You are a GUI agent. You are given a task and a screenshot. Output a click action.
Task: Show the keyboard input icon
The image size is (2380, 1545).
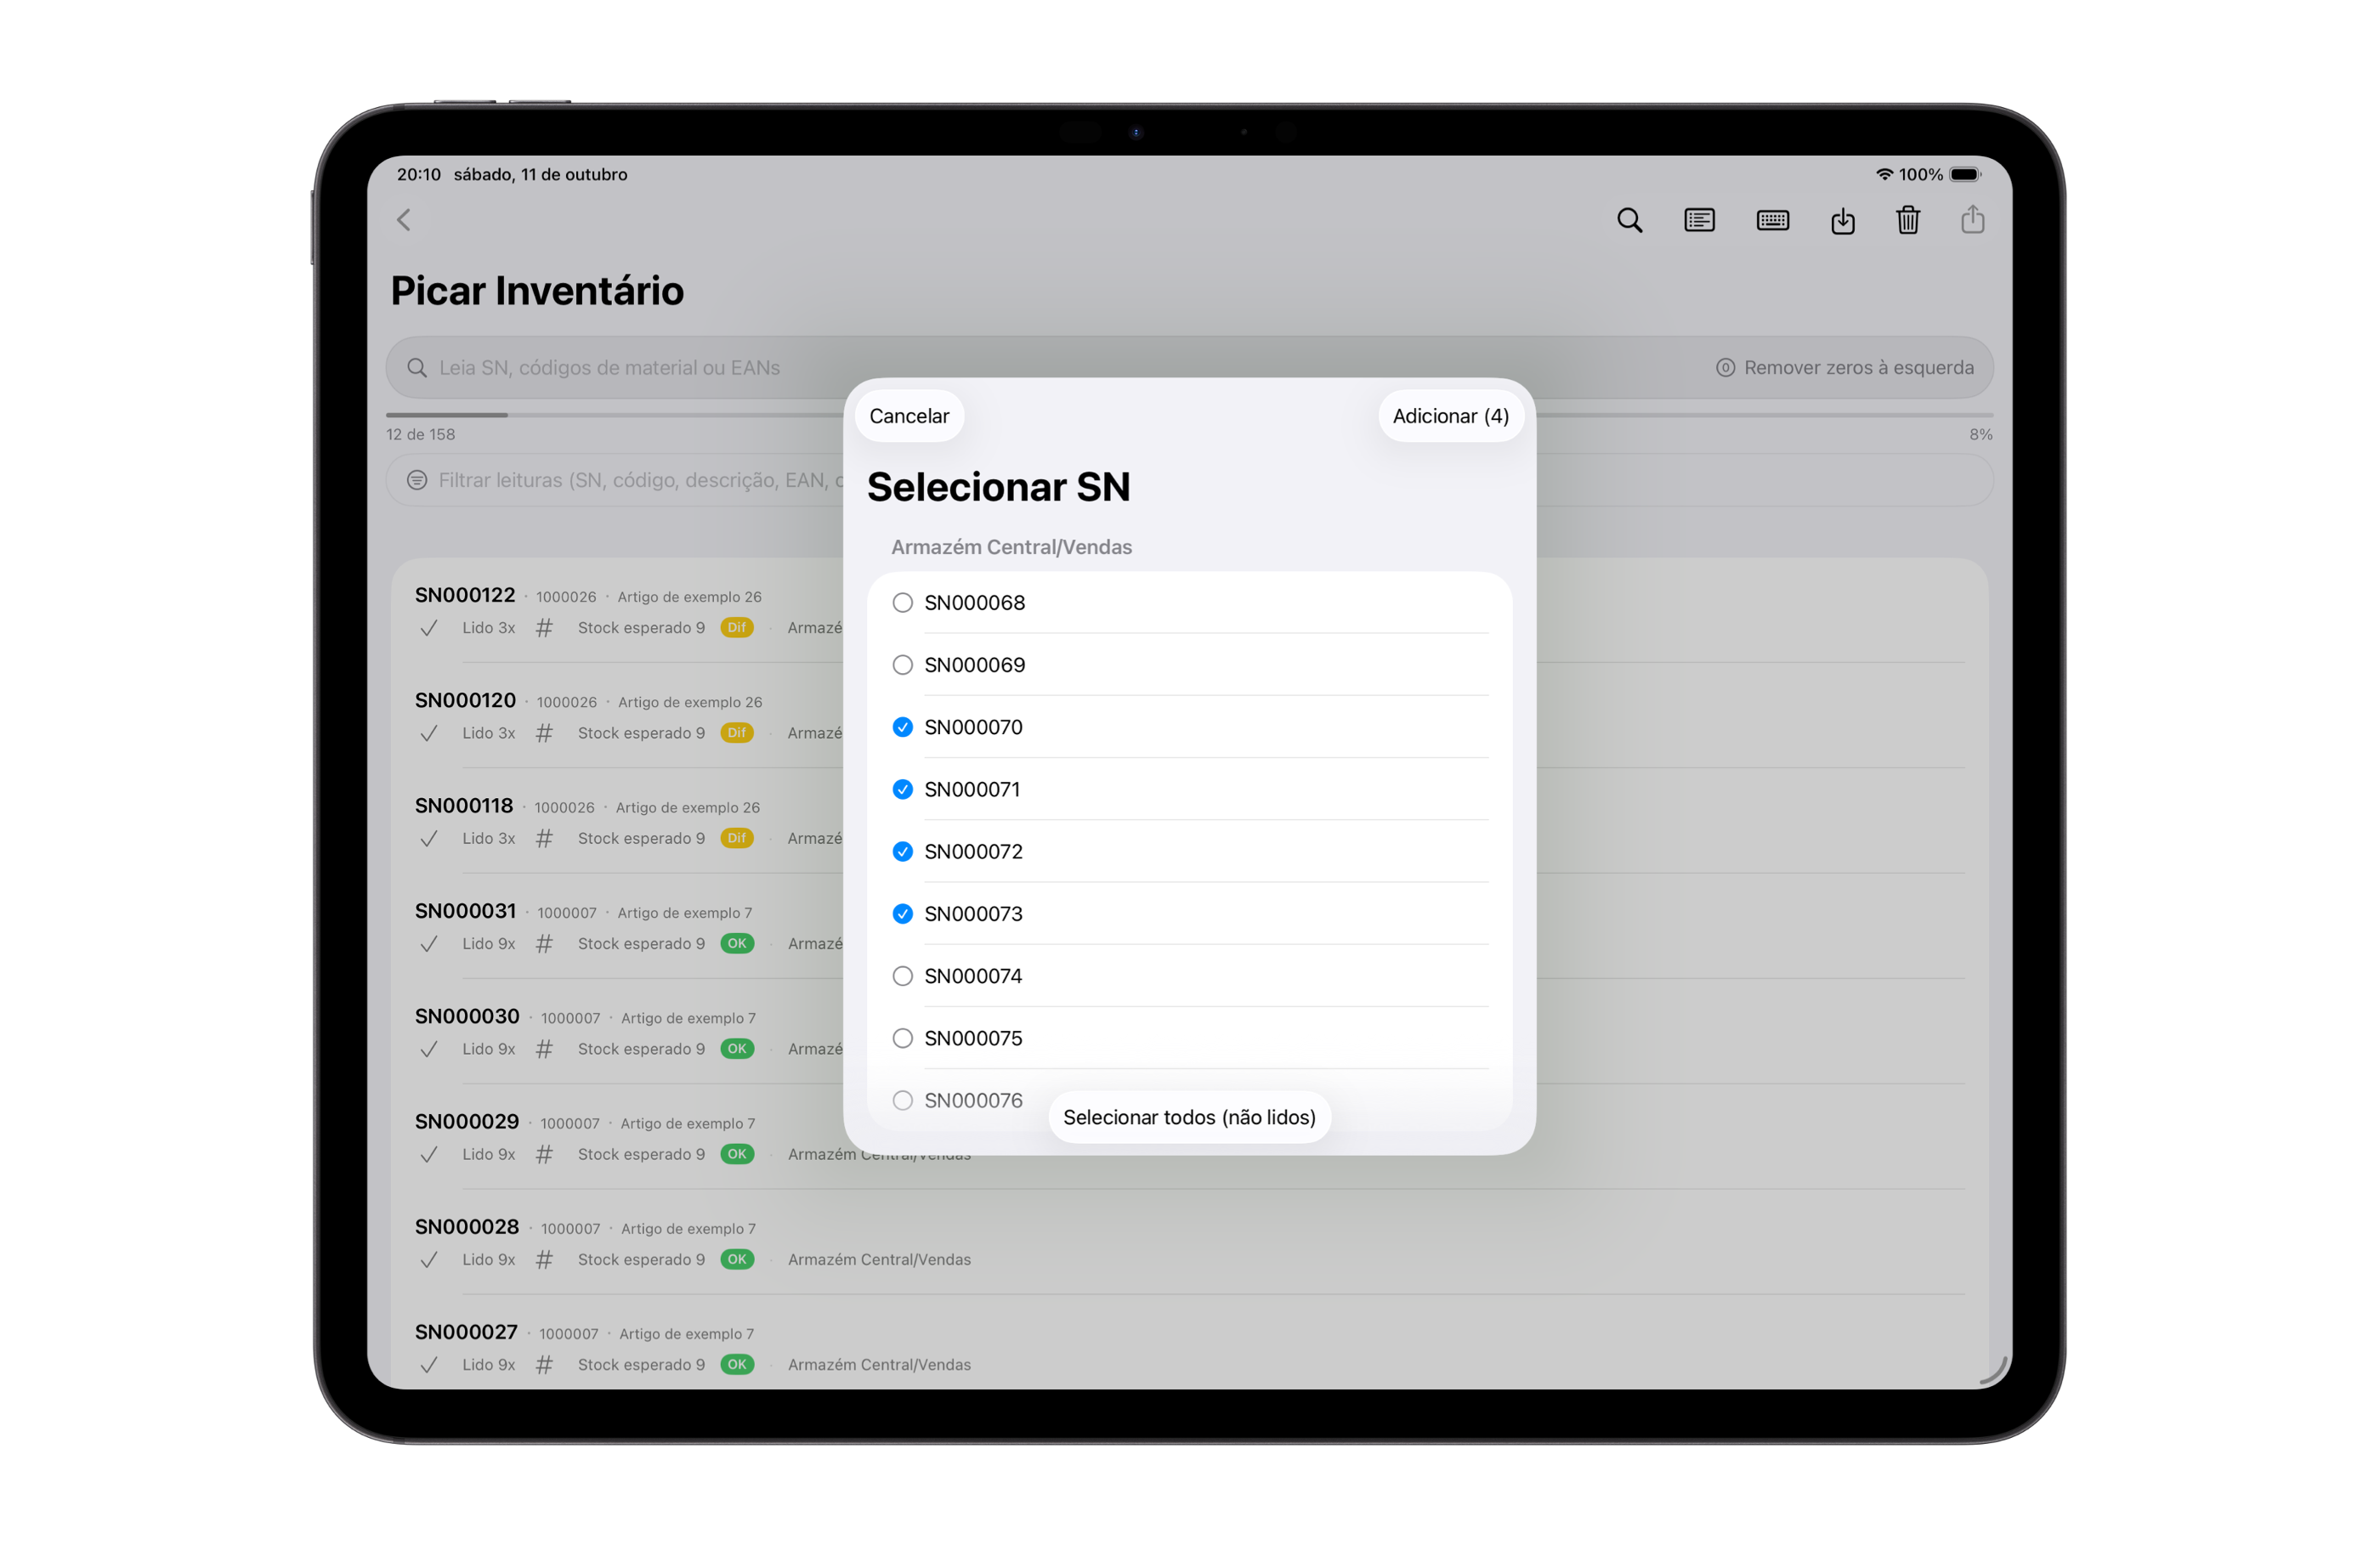pos(1772,220)
